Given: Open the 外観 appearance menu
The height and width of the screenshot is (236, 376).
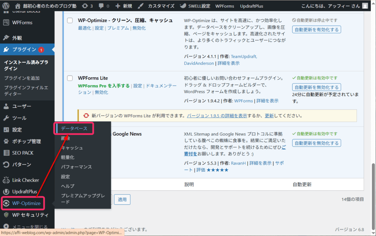Looking at the screenshot, I should point(17,38).
